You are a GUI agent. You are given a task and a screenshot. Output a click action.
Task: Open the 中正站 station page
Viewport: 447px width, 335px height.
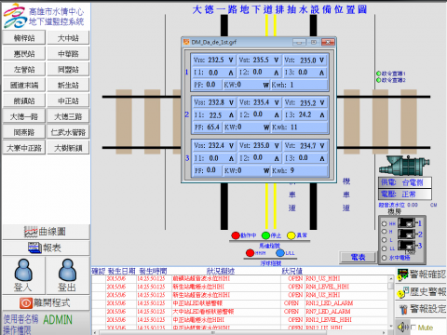point(68,100)
